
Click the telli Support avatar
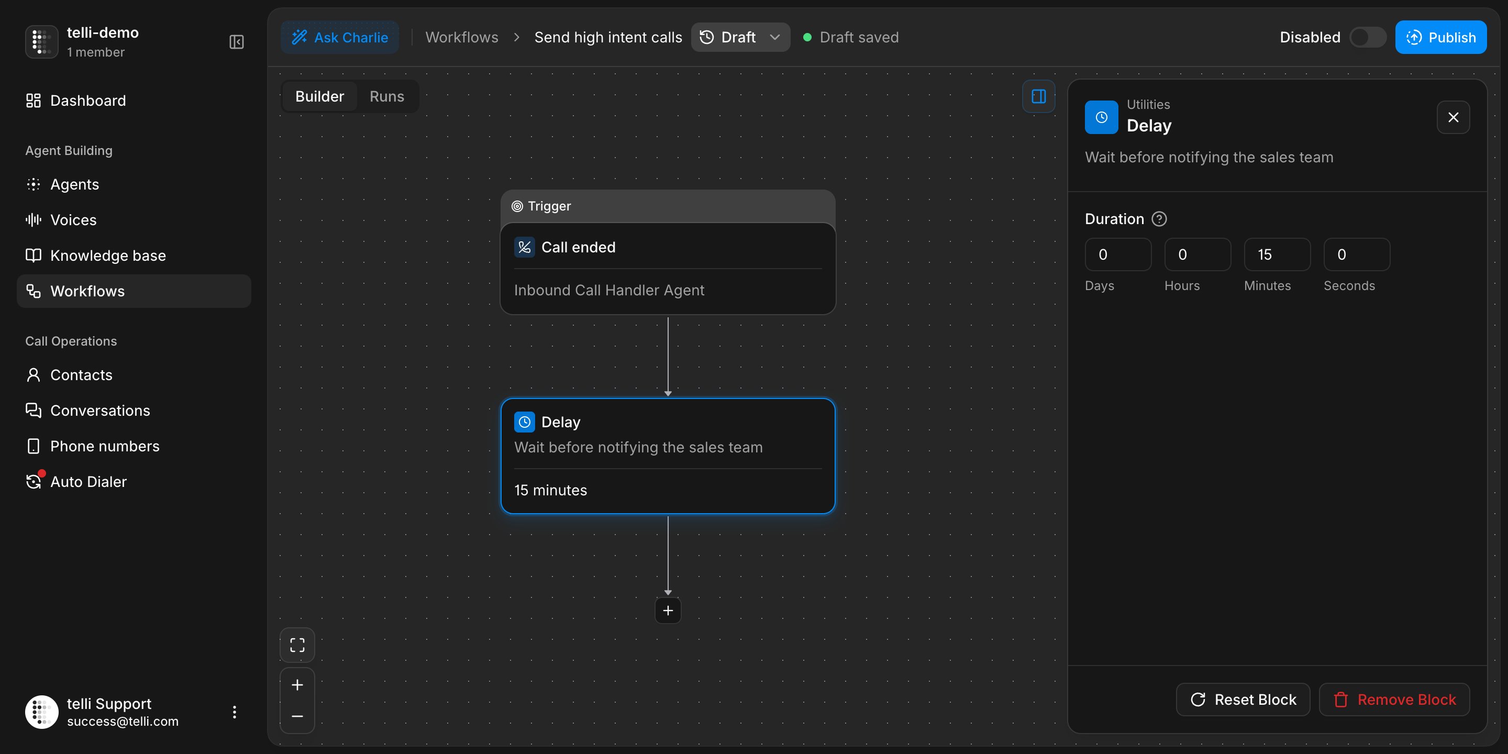[41, 712]
